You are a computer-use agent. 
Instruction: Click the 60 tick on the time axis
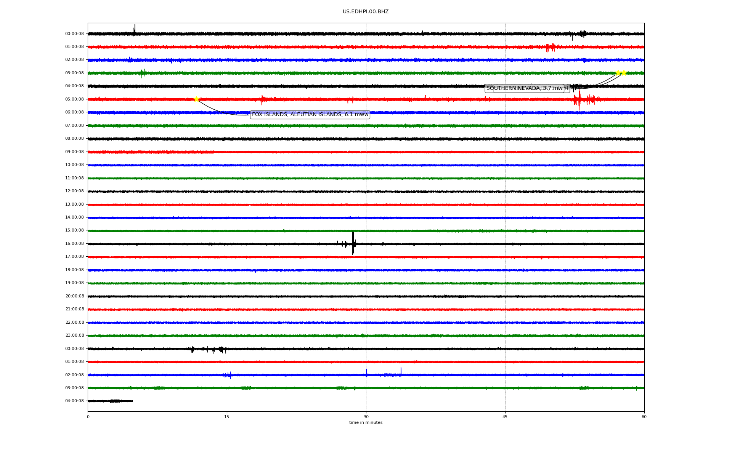pyautogui.click(x=644, y=417)
